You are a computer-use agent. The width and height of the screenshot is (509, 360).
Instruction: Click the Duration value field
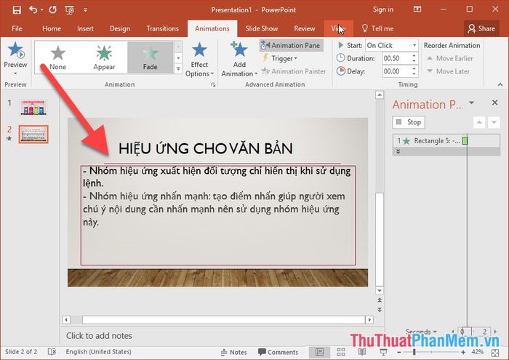click(396, 58)
